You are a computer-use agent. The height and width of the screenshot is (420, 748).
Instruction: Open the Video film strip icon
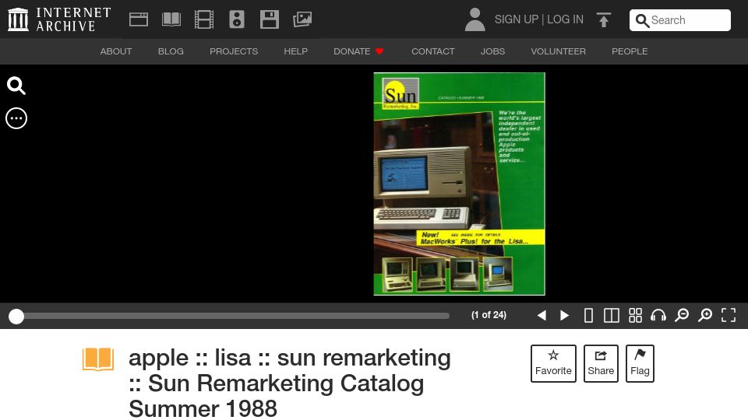click(204, 19)
